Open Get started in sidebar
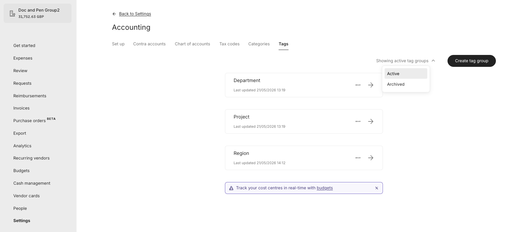The height and width of the screenshot is (232, 530). (24, 46)
